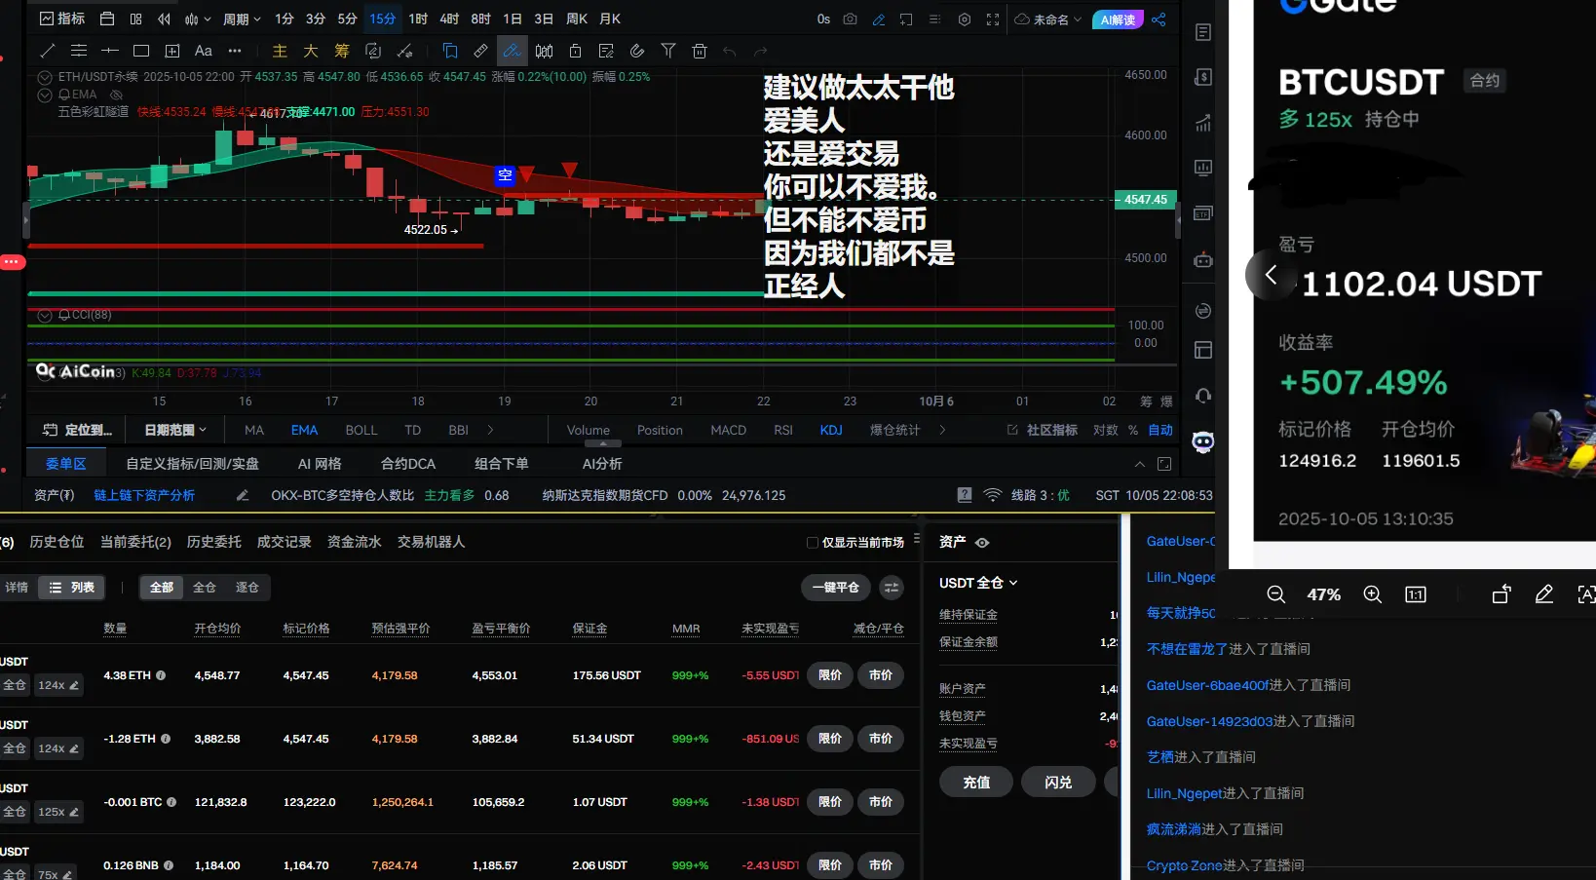
Task: Switch positions view to 详情
Action: [x=18, y=588]
